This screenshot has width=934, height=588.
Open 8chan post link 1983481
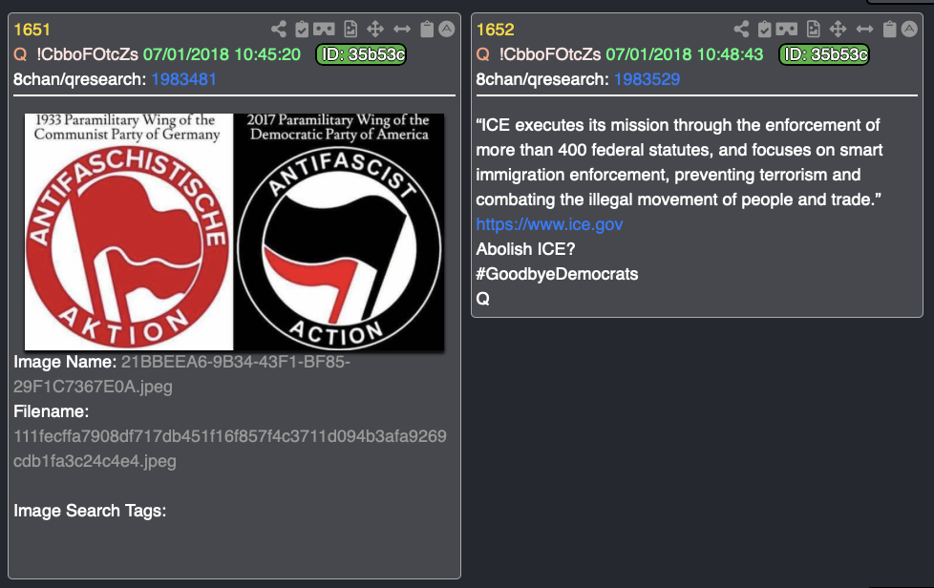click(x=184, y=79)
